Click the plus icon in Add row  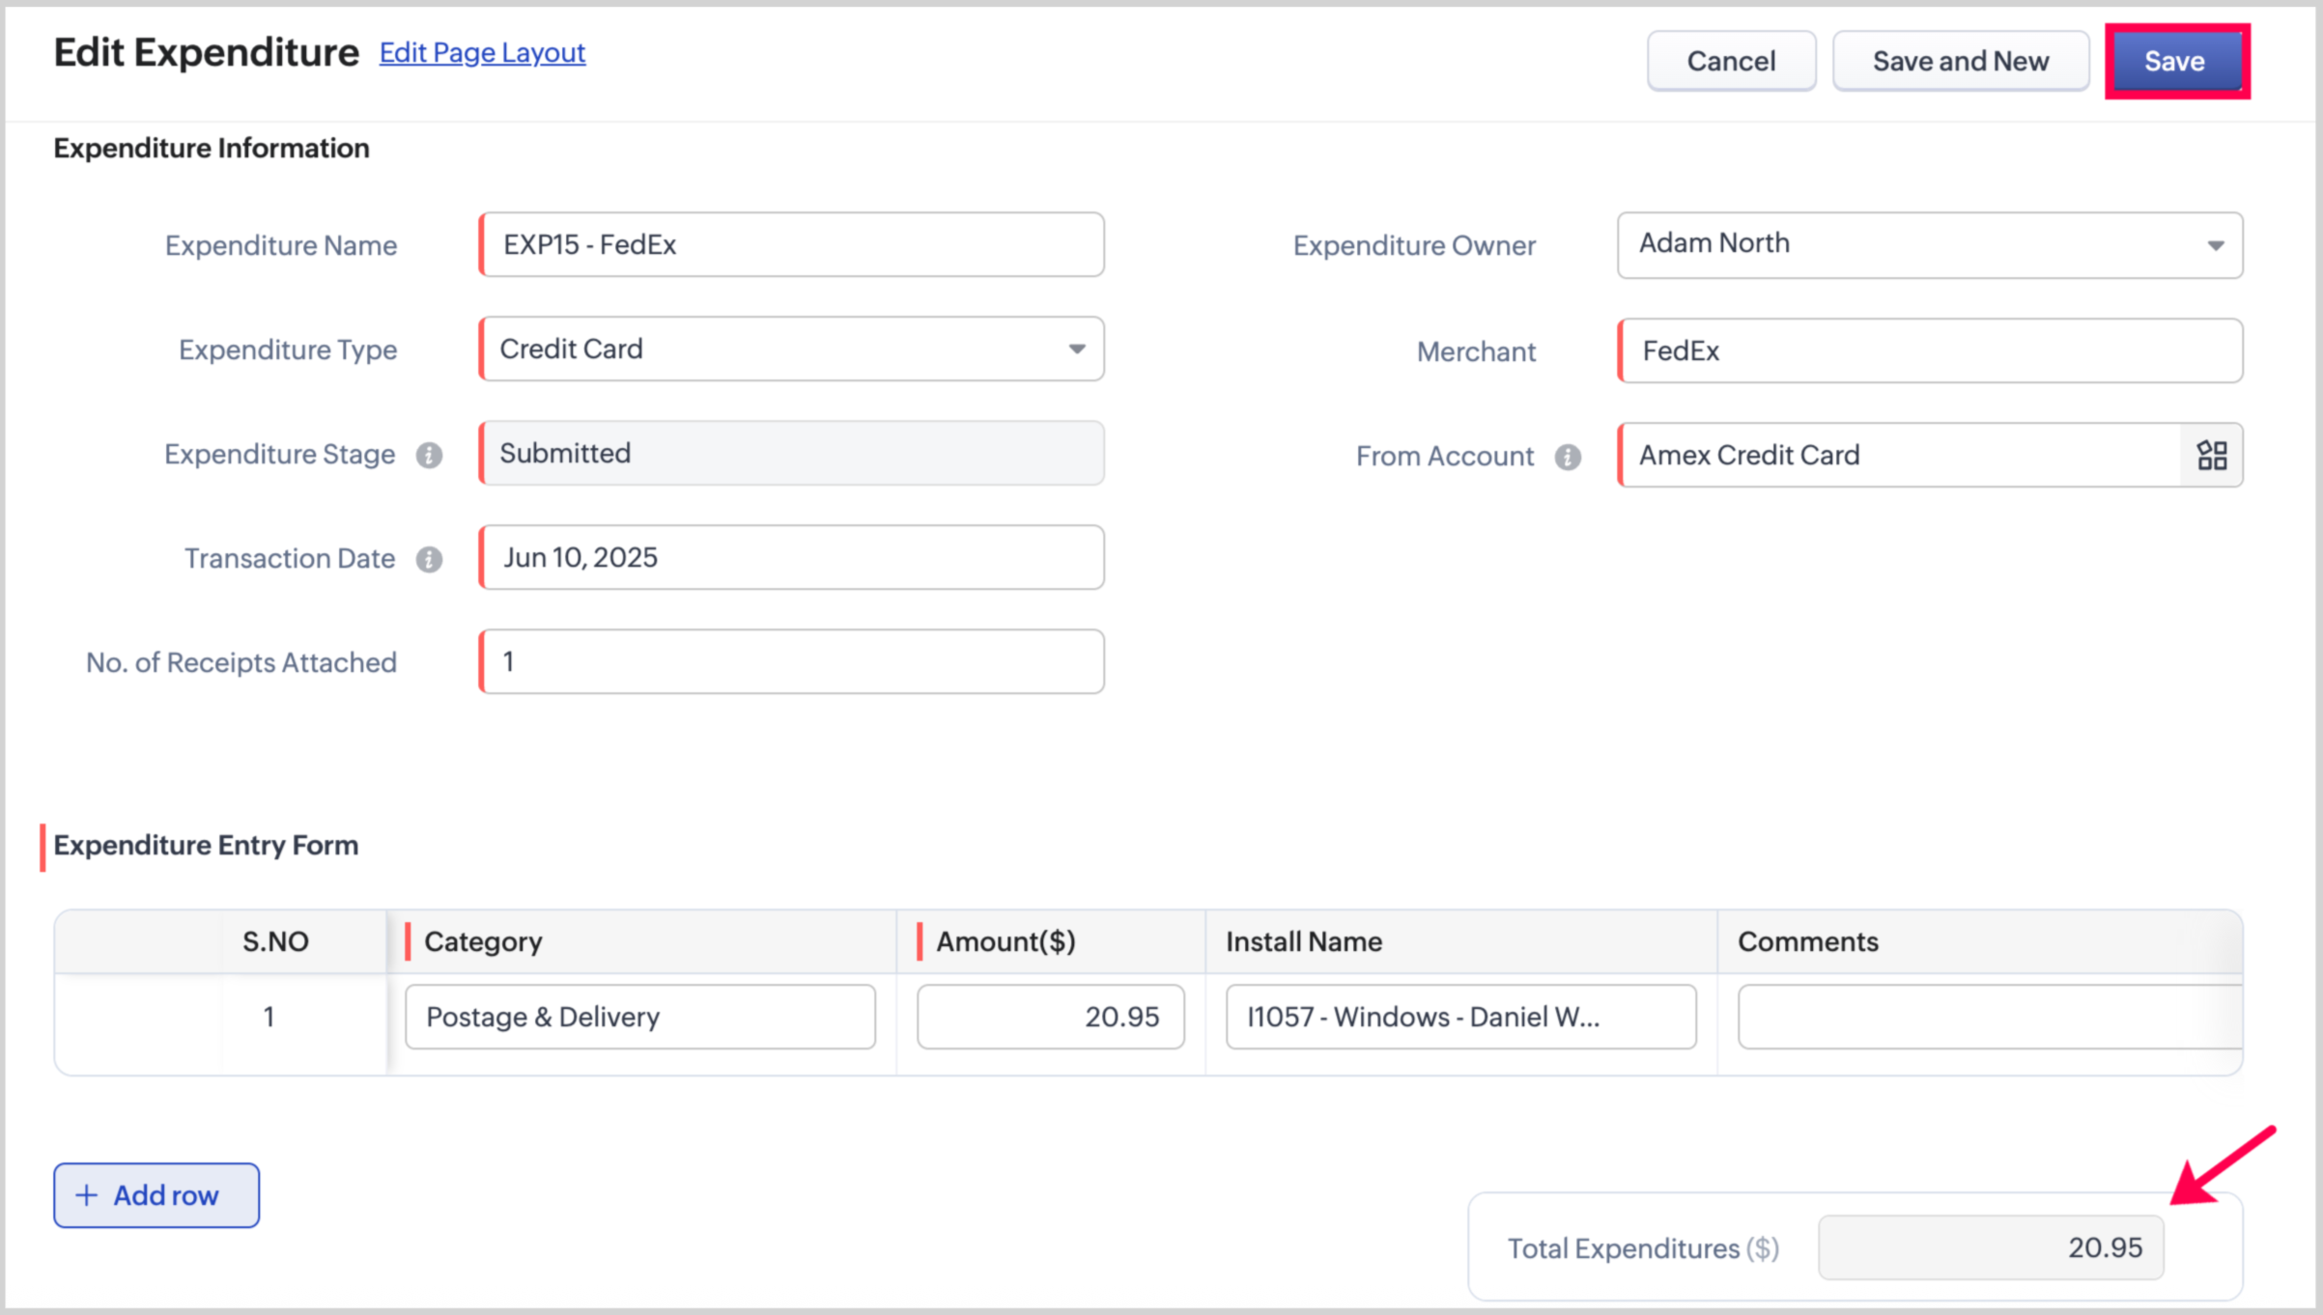(87, 1195)
